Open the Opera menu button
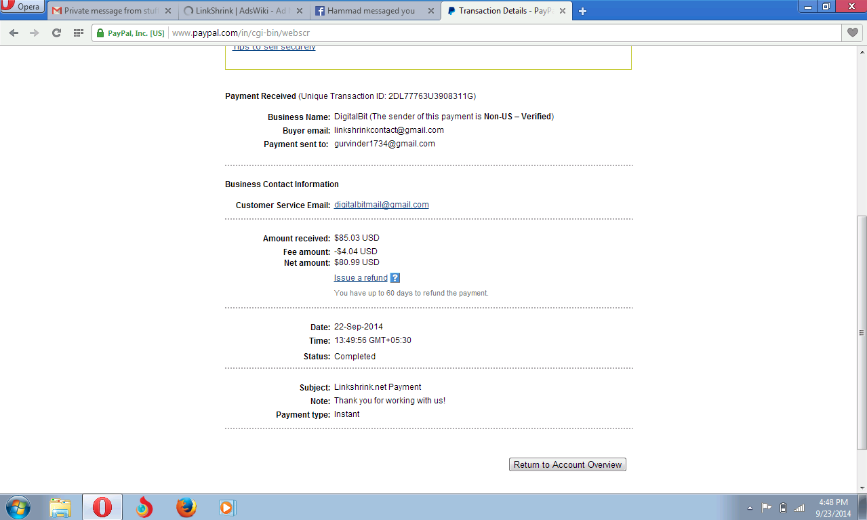The image size is (867, 520). coord(22,7)
